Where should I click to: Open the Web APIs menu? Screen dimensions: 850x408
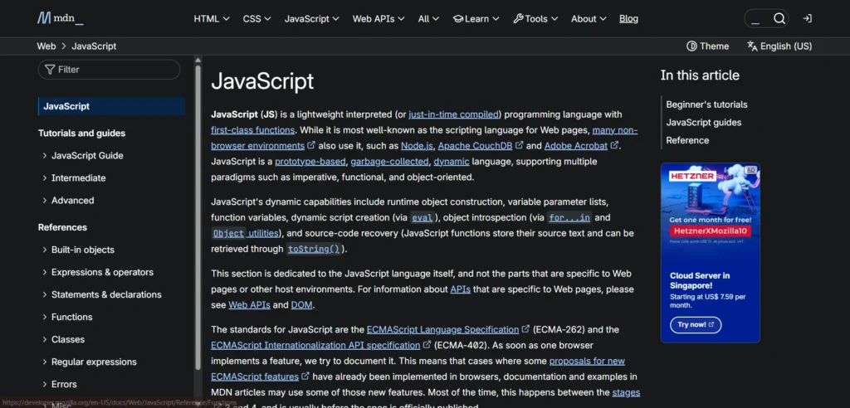click(x=379, y=18)
